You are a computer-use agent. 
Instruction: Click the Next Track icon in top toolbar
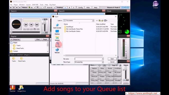coord(20,8)
